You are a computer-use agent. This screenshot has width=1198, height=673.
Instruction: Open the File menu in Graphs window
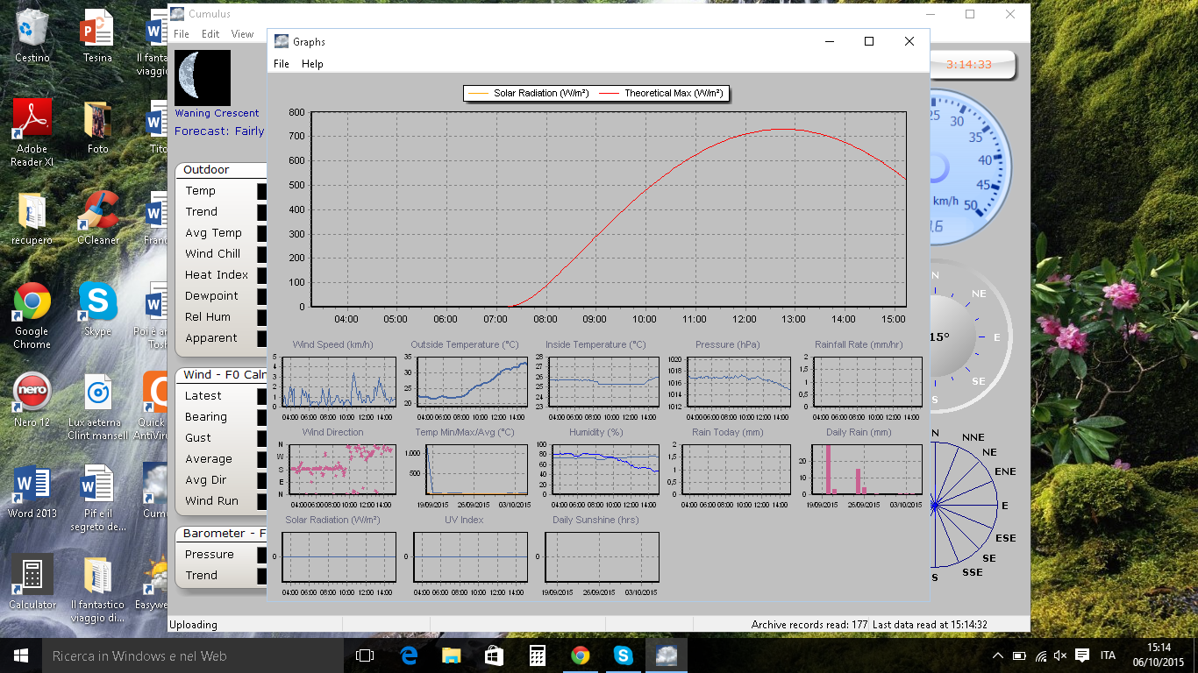(282, 64)
